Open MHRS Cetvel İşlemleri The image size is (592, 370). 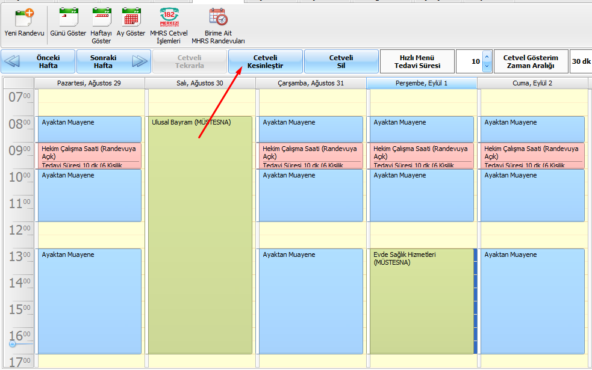pos(169,17)
